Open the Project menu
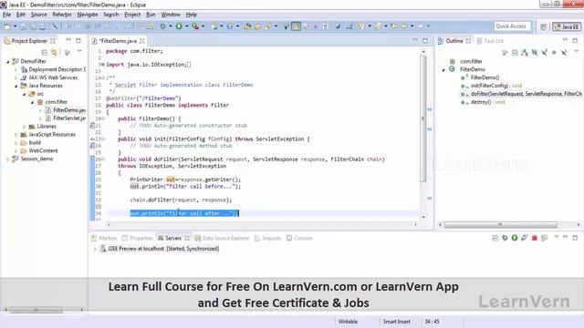Image resolution: width=584 pixels, height=328 pixels. tap(132, 15)
